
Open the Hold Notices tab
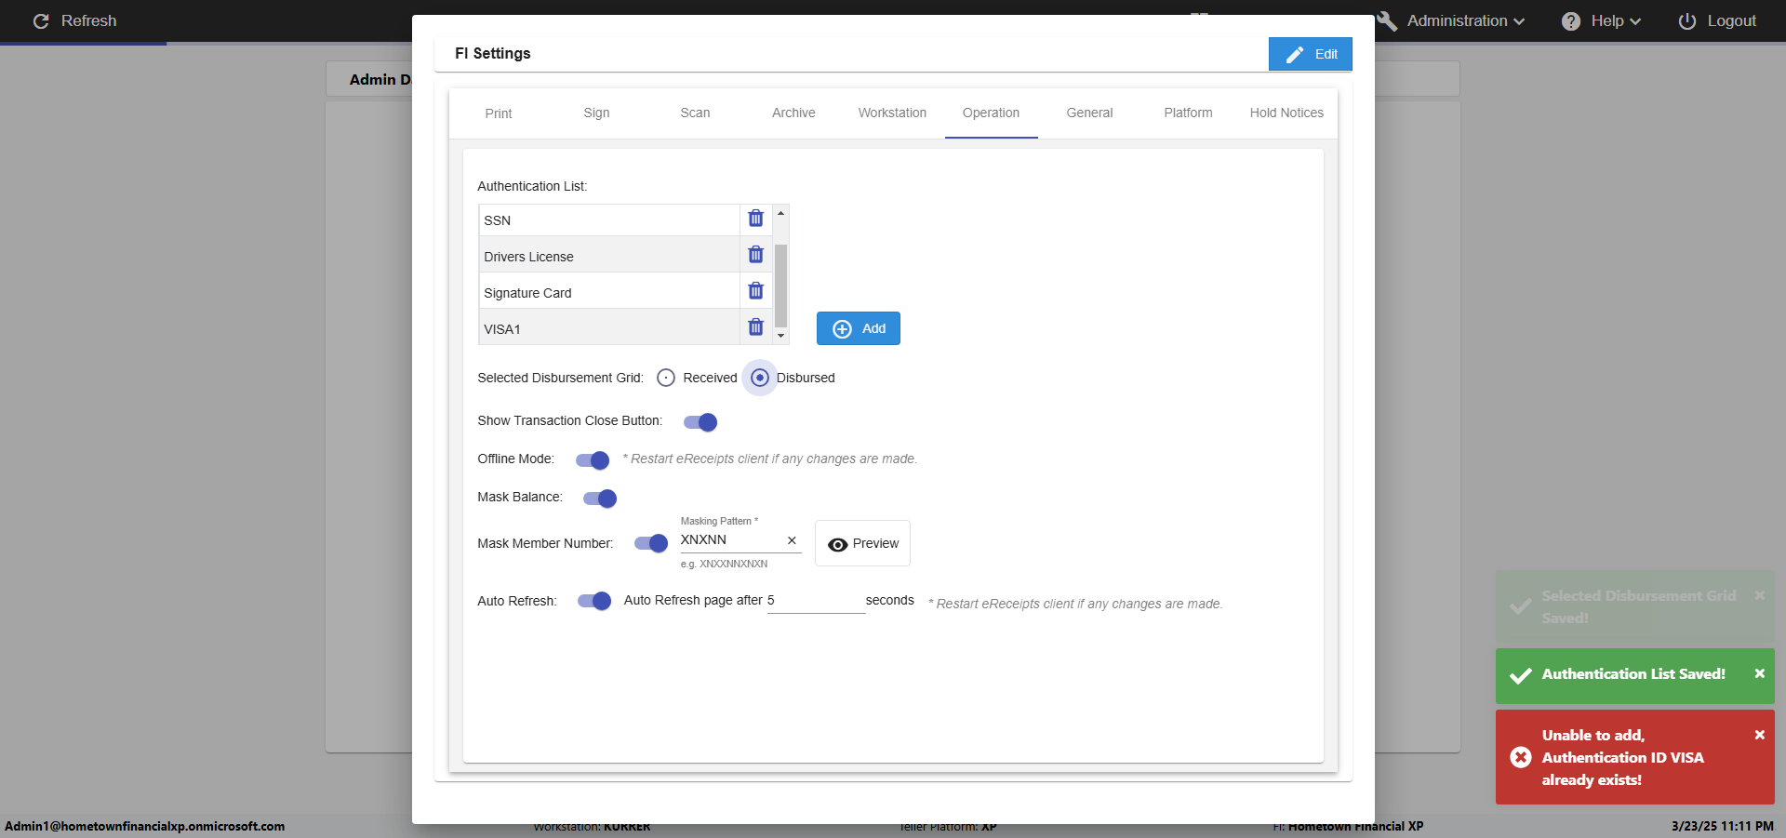[x=1286, y=113]
